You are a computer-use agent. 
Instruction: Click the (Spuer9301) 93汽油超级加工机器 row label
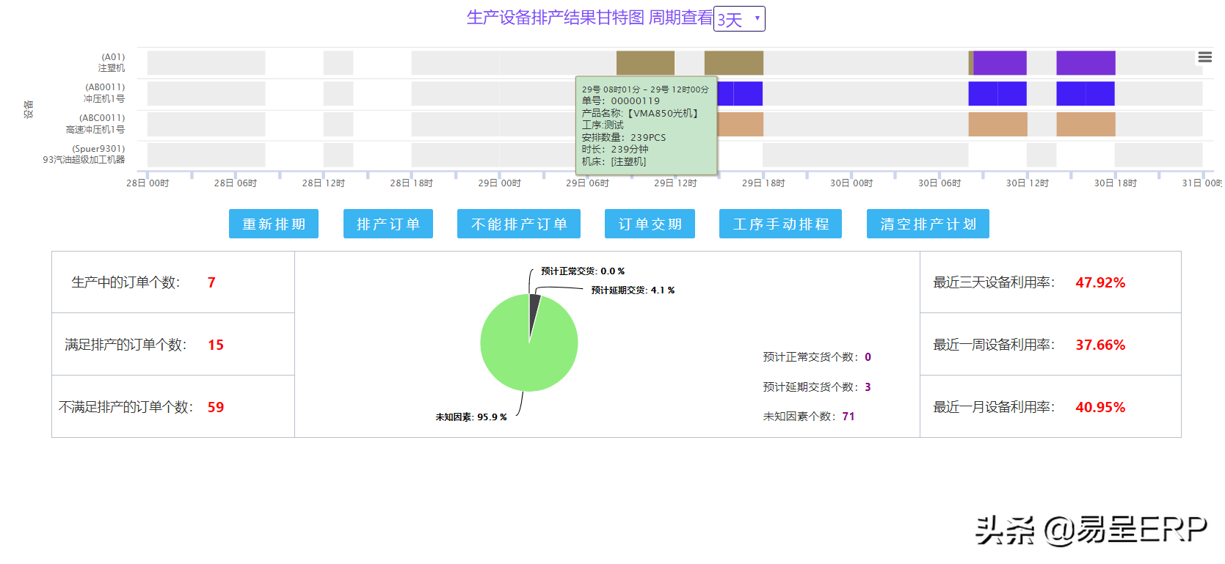tap(84, 154)
